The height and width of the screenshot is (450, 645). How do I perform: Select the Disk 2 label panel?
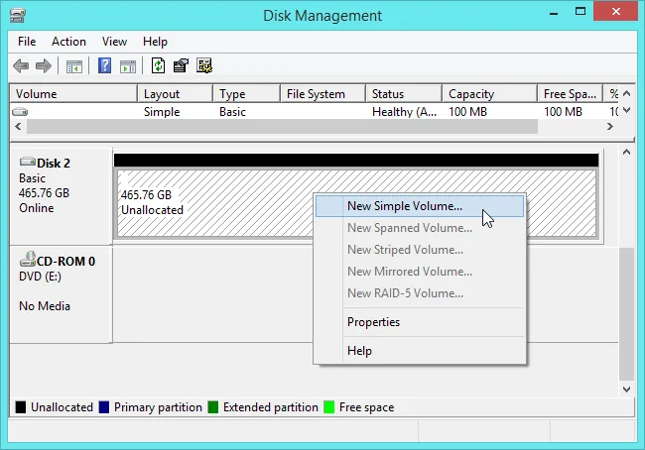[x=61, y=196]
